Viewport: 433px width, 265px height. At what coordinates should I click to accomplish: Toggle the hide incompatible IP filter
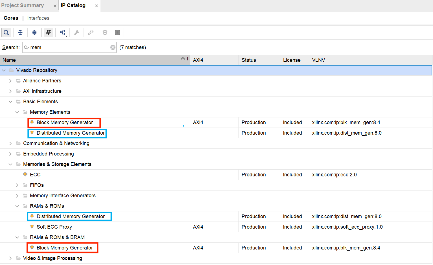49,32
